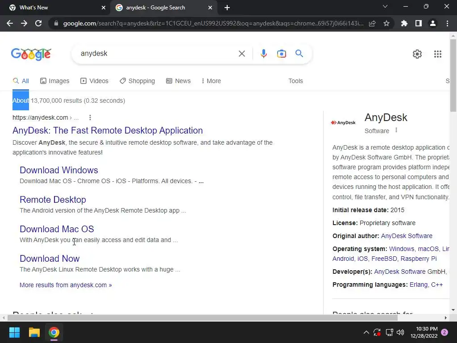Switch to Videos results
The width and height of the screenshot is (457, 343).
(x=95, y=81)
